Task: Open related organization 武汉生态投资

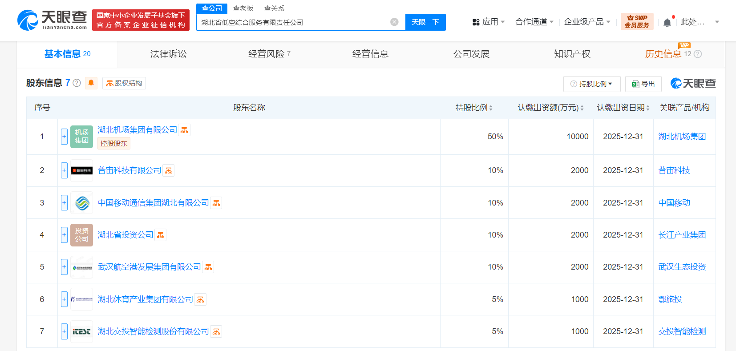Action: coord(682,267)
